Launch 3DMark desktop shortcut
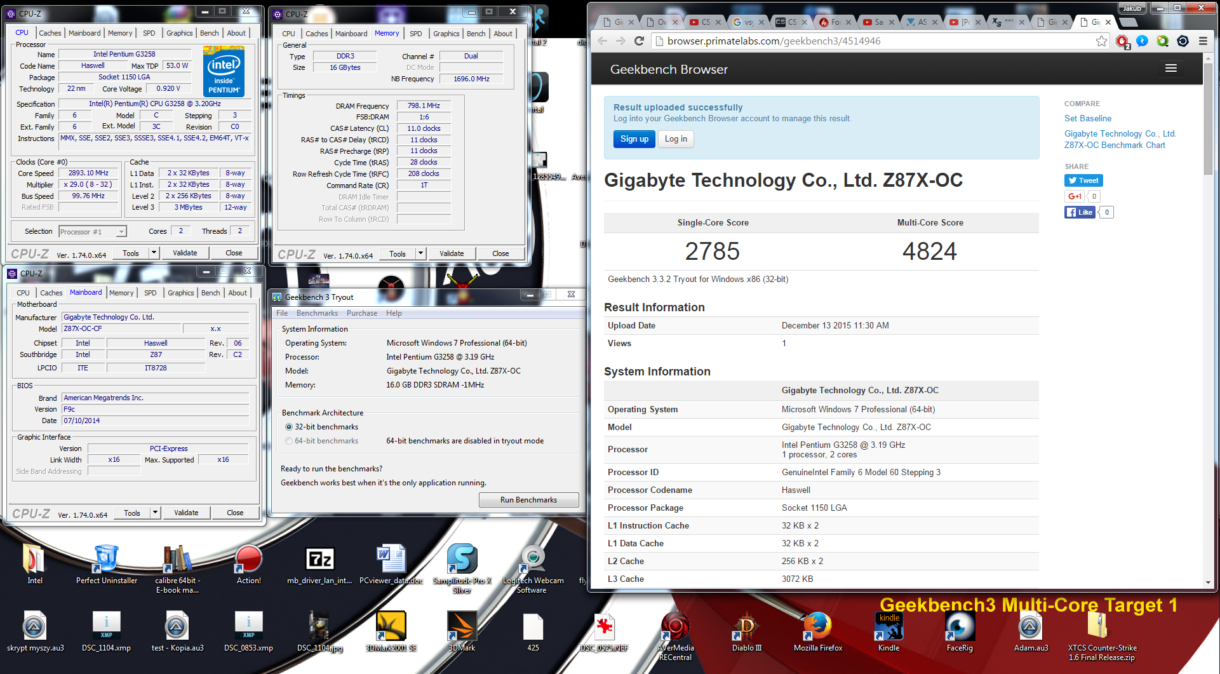The width and height of the screenshot is (1220, 674). pos(462,631)
